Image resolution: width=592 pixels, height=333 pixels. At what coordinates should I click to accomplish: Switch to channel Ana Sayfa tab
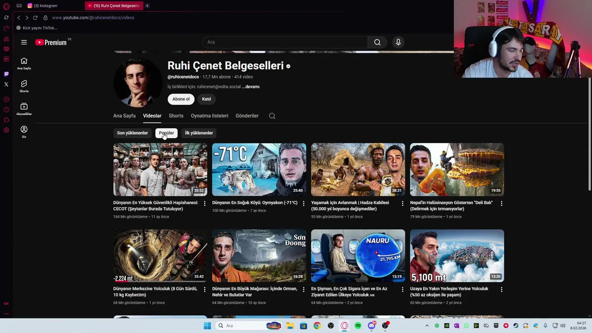click(124, 116)
